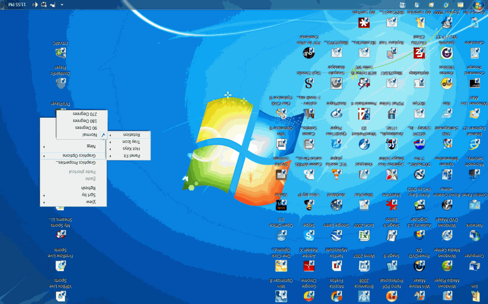Choose 180 Degrees rotation
This screenshot has height=304, width=488.
click(82, 121)
